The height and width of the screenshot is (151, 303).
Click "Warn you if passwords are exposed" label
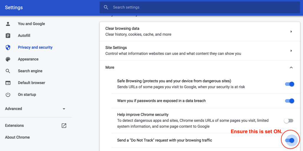coord(161,101)
